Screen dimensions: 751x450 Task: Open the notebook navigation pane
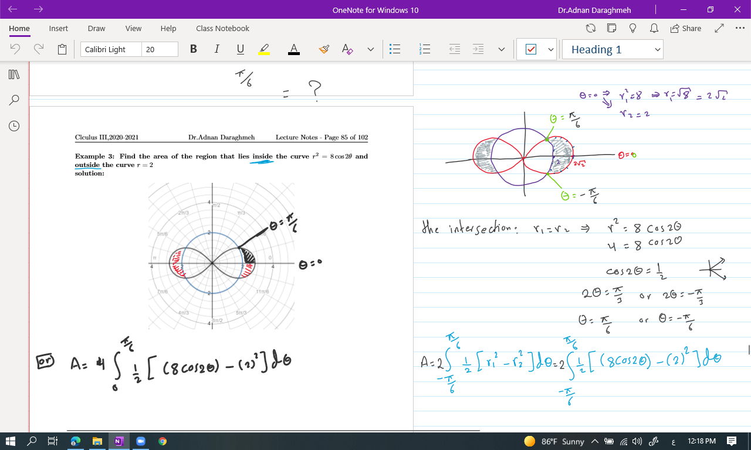click(x=14, y=74)
